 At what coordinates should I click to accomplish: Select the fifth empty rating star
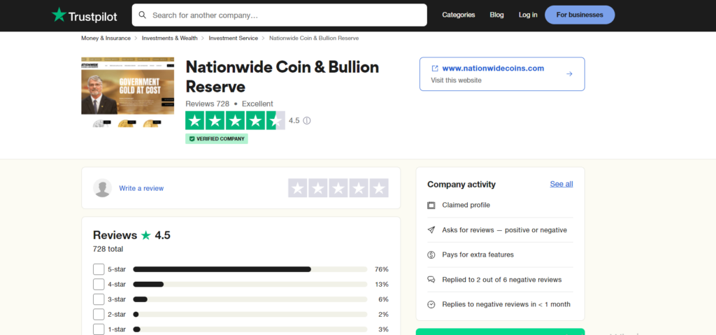coord(379,188)
